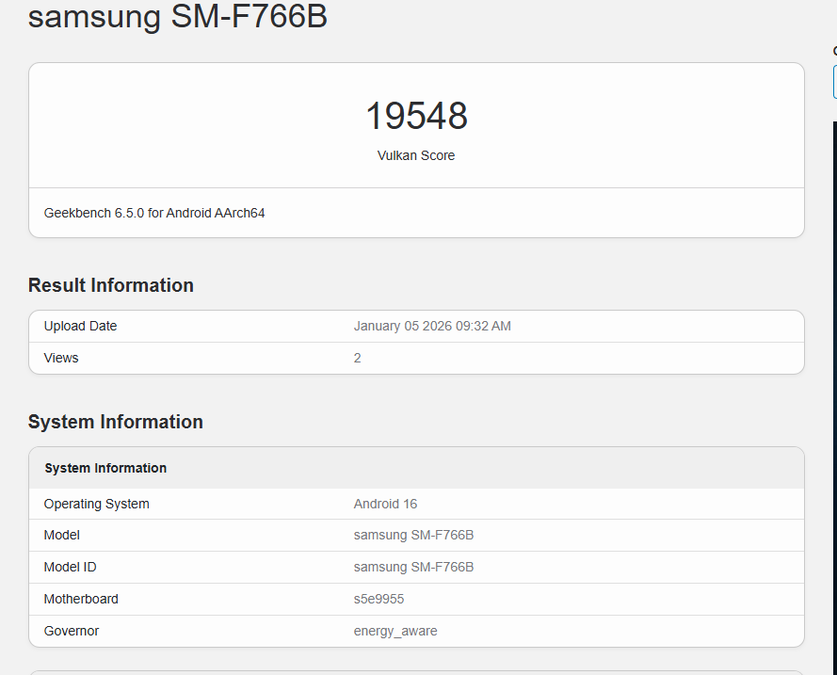Click the Governor row label
This screenshot has width=837, height=675.
tap(72, 631)
